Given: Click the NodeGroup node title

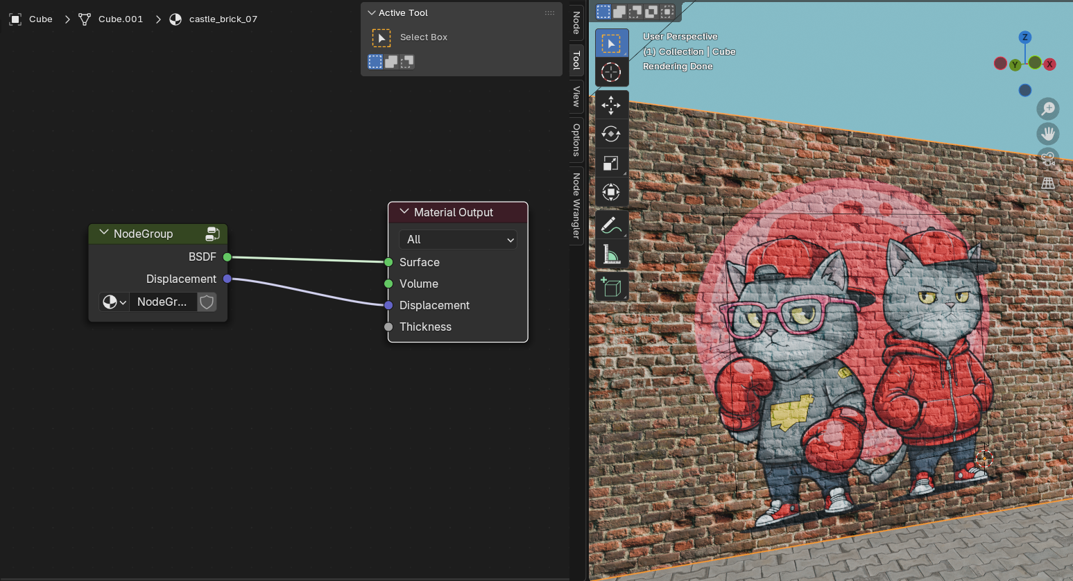Looking at the screenshot, I should tap(144, 234).
